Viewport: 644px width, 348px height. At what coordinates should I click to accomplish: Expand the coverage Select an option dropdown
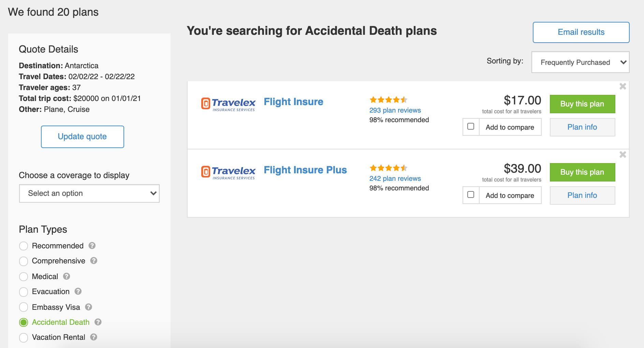89,193
